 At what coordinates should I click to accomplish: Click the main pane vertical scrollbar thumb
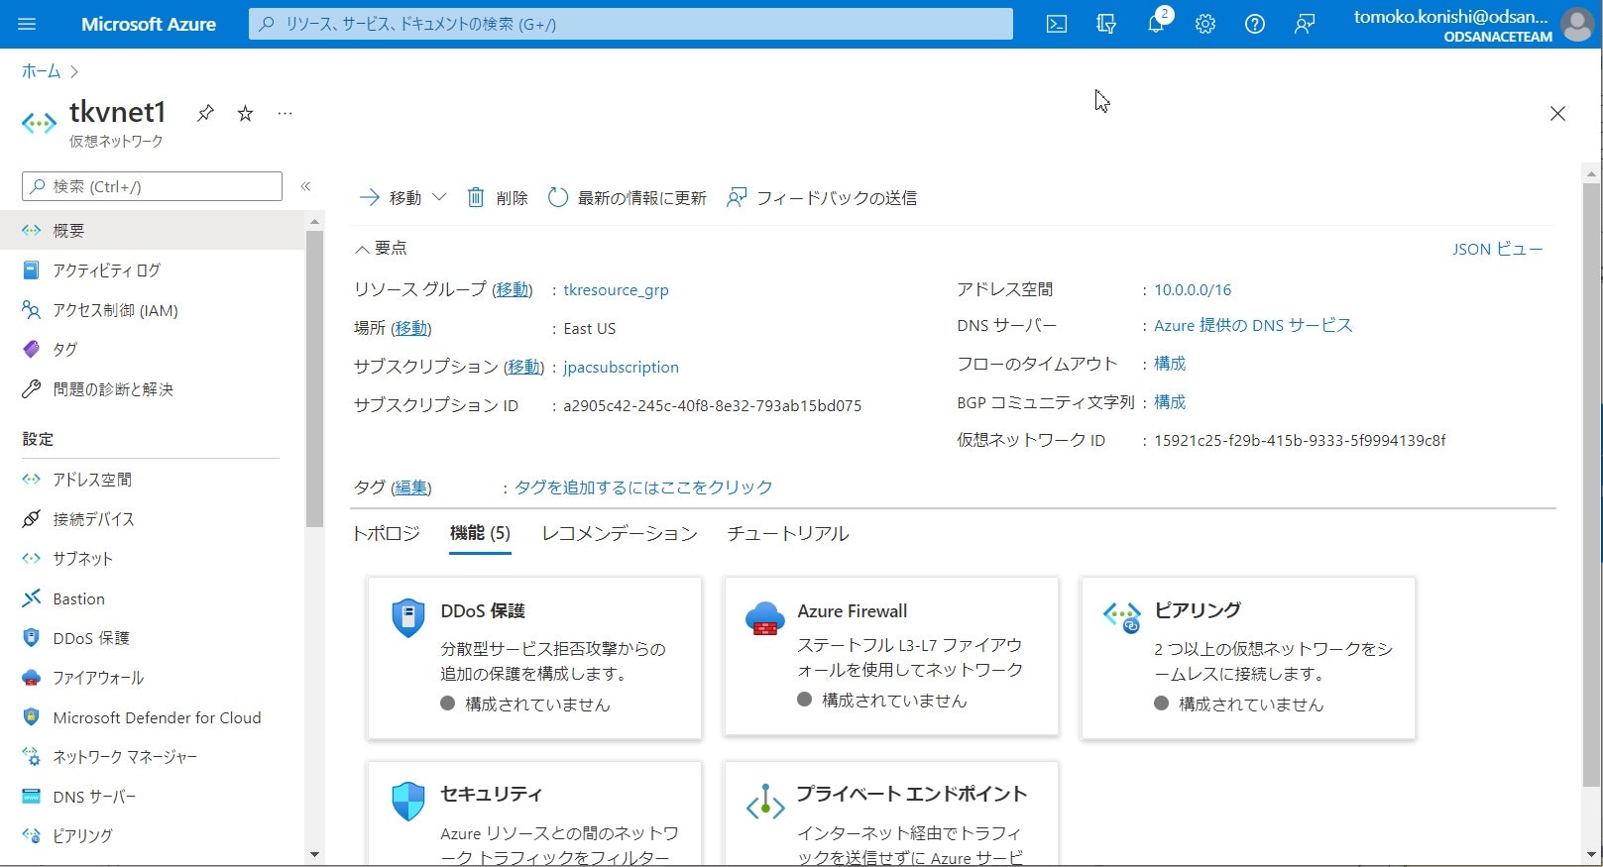(1592, 484)
